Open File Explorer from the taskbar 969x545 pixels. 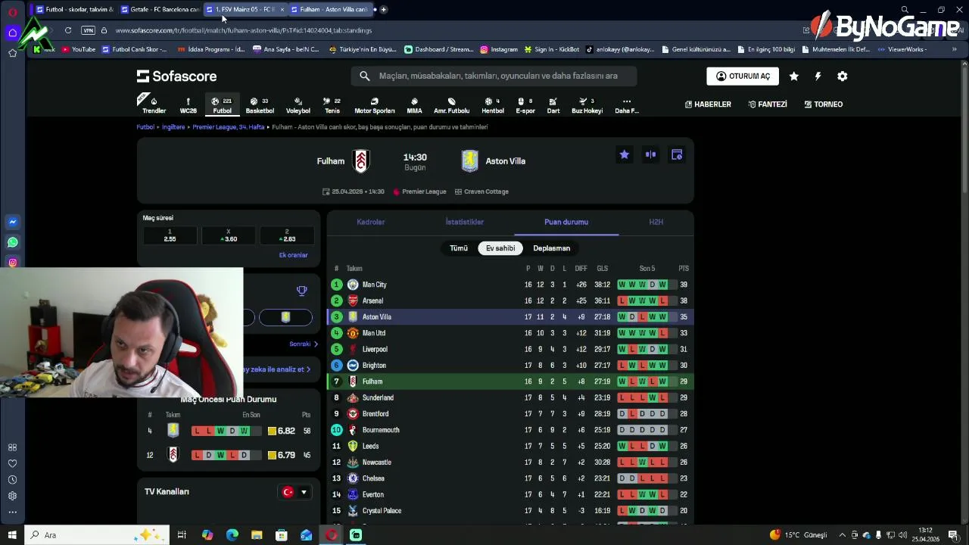coord(257,535)
